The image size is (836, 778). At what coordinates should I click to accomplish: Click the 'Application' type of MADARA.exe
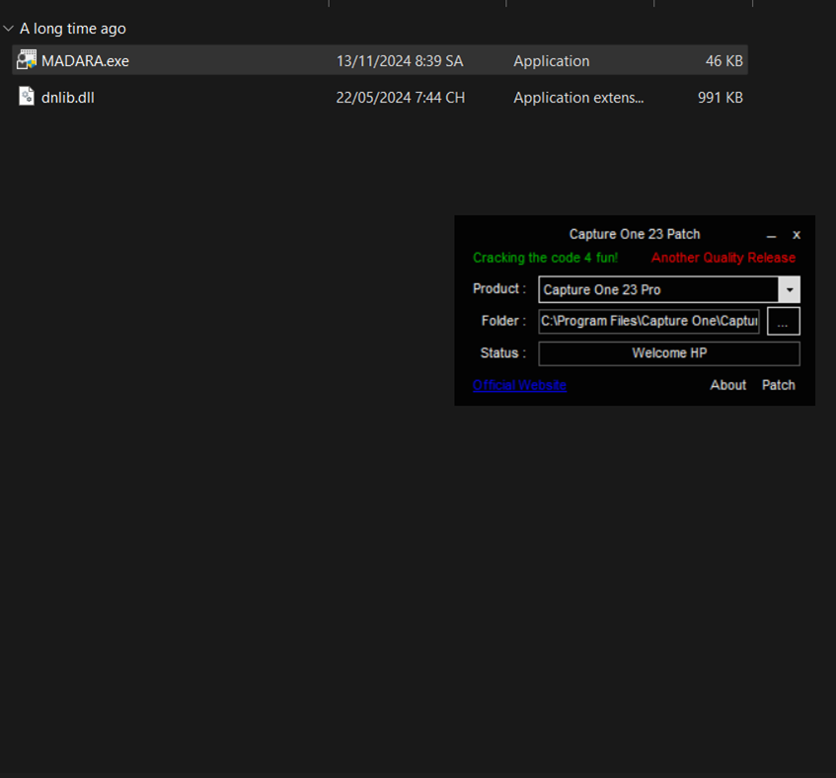click(x=552, y=61)
